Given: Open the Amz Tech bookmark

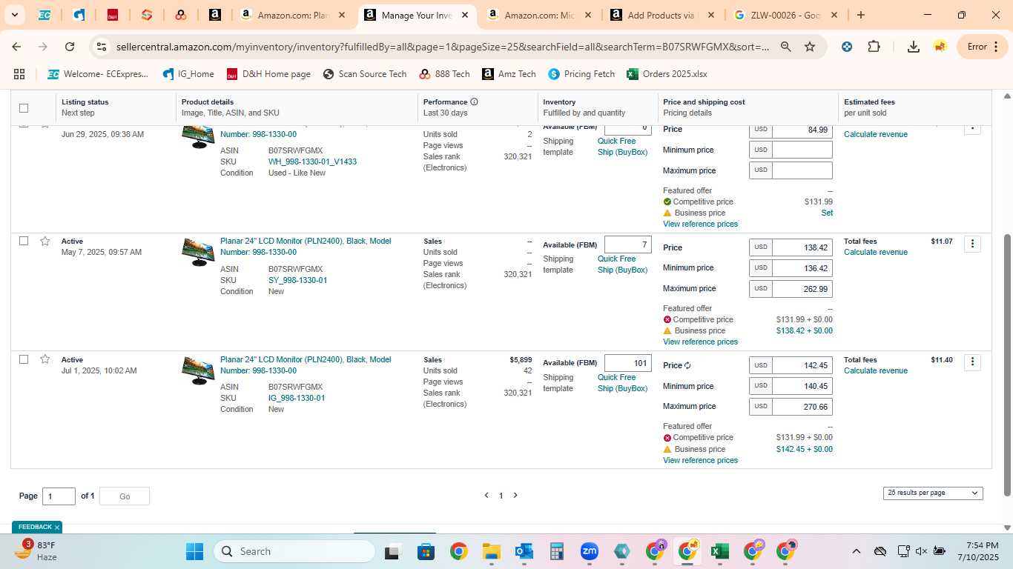Looking at the screenshot, I should (x=509, y=74).
